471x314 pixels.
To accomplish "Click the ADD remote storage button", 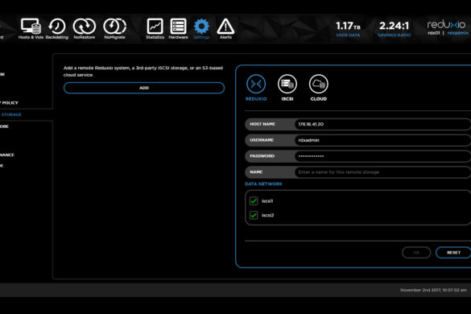I will coord(144,88).
